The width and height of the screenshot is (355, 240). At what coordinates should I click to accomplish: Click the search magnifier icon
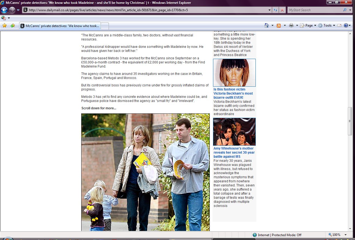pyautogui.click(x=345, y=10)
